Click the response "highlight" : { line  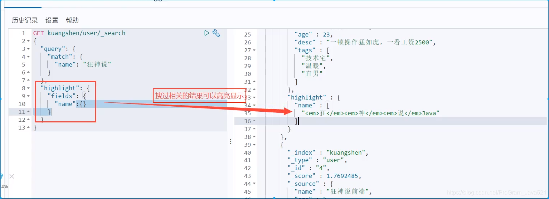tap(314, 97)
